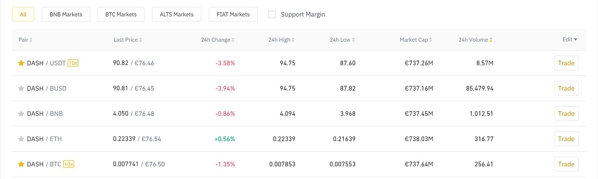Enable the Support Margin checkbox
This screenshot has width=598, height=179.
[x=272, y=14]
